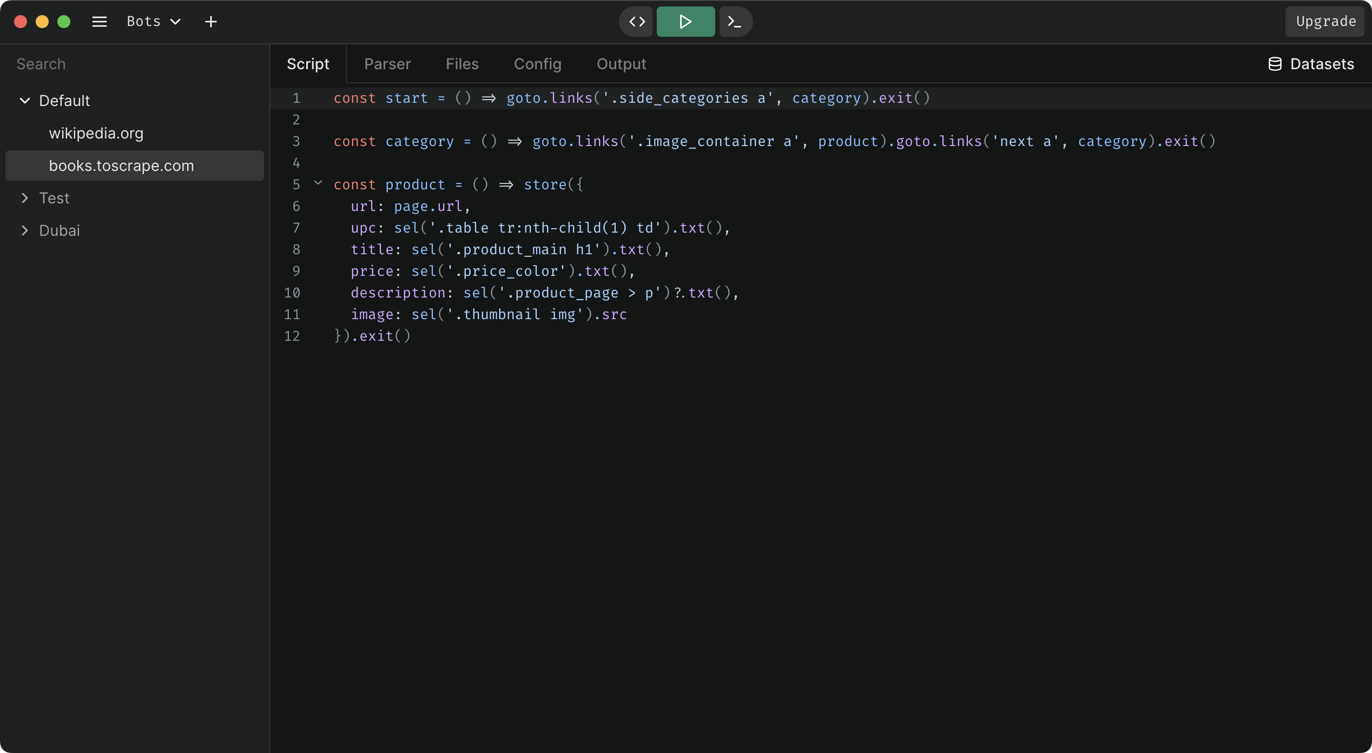Click the Upgrade button
1372x753 pixels.
(x=1326, y=22)
